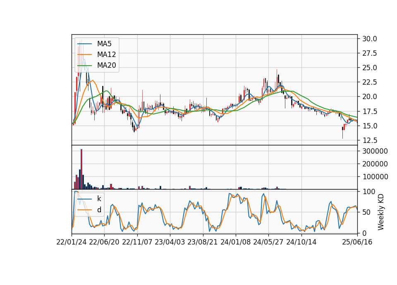This screenshot has width=397, height=285.
Task: Click the 20.0 price axis label
Action: [x=369, y=97]
